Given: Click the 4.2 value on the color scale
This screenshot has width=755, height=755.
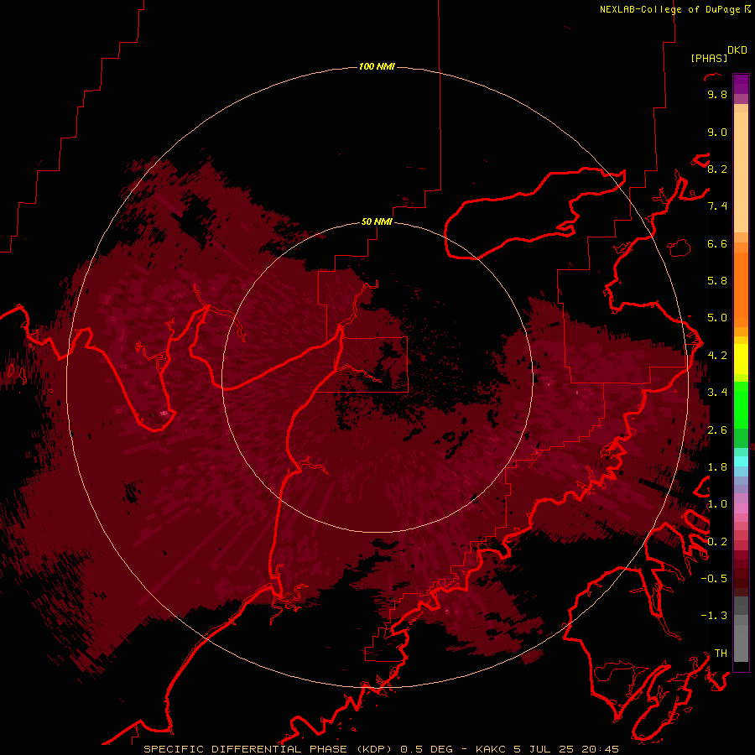Looking at the screenshot, I should 717,356.
